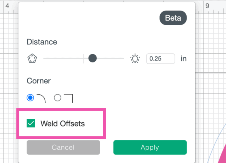This screenshot has width=226, height=163.
Task: Click the rounded corner shape icon
Action: coord(41,98)
